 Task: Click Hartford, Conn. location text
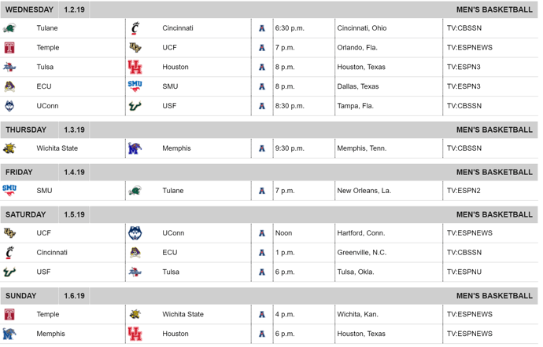(x=361, y=233)
